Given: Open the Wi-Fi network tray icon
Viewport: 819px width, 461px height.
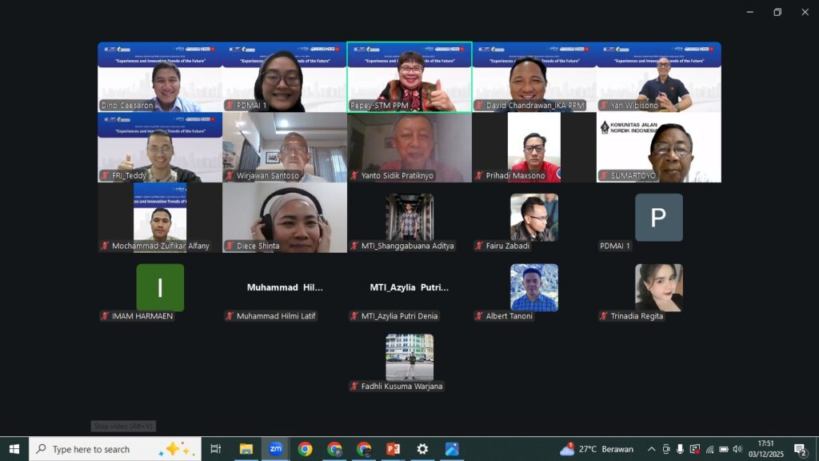Looking at the screenshot, I should (709, 449).
